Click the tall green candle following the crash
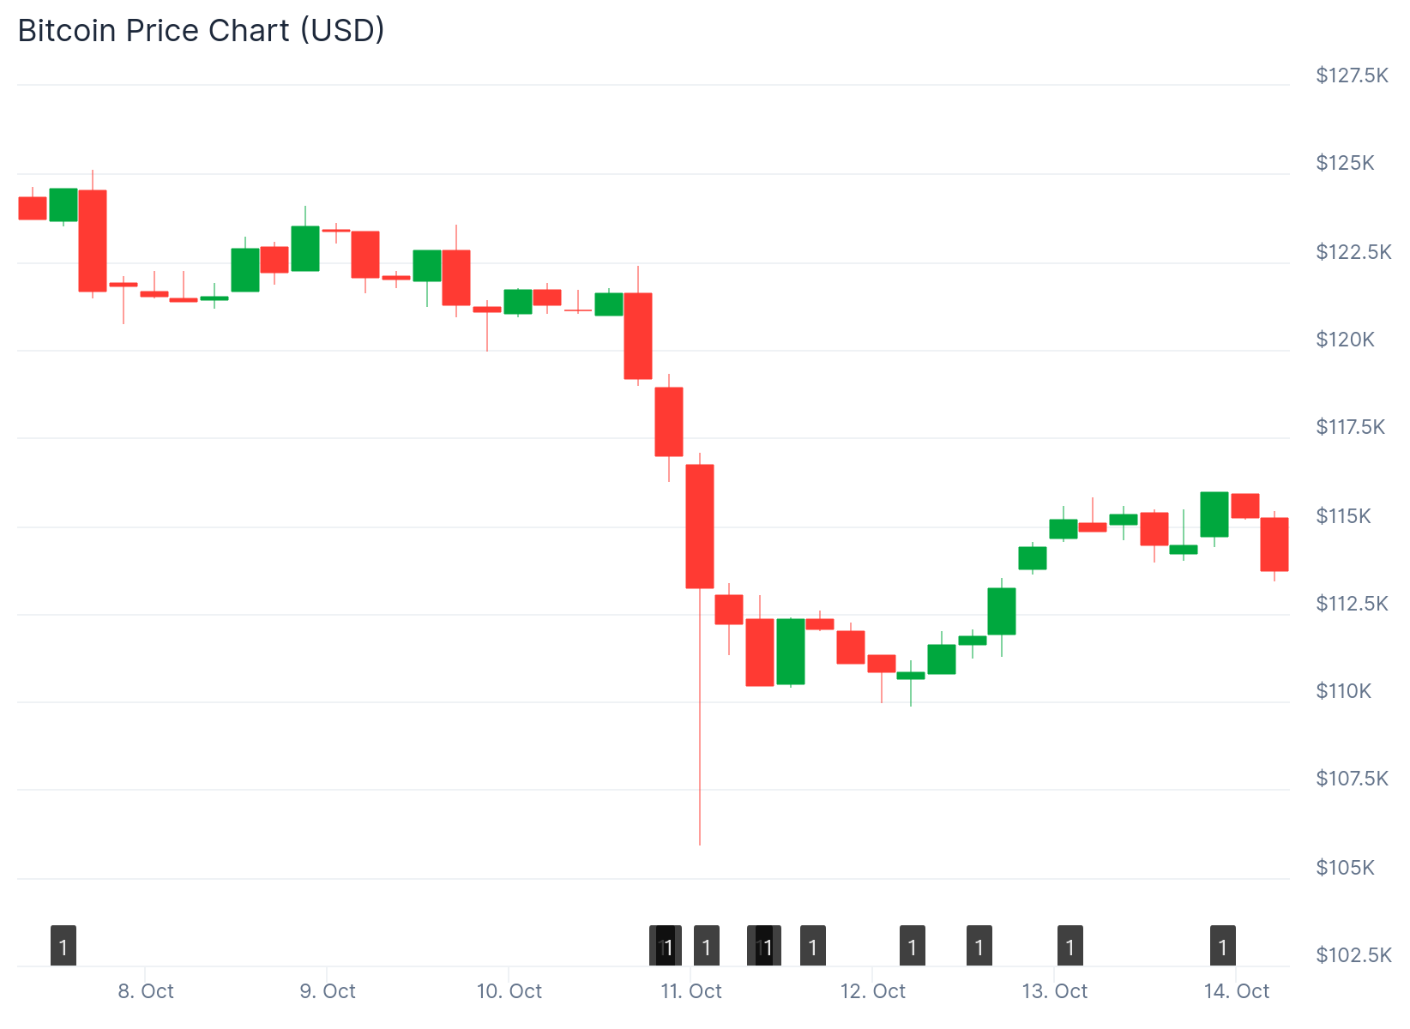This screenshot has width=1410, height=1029. click(791, 651)
